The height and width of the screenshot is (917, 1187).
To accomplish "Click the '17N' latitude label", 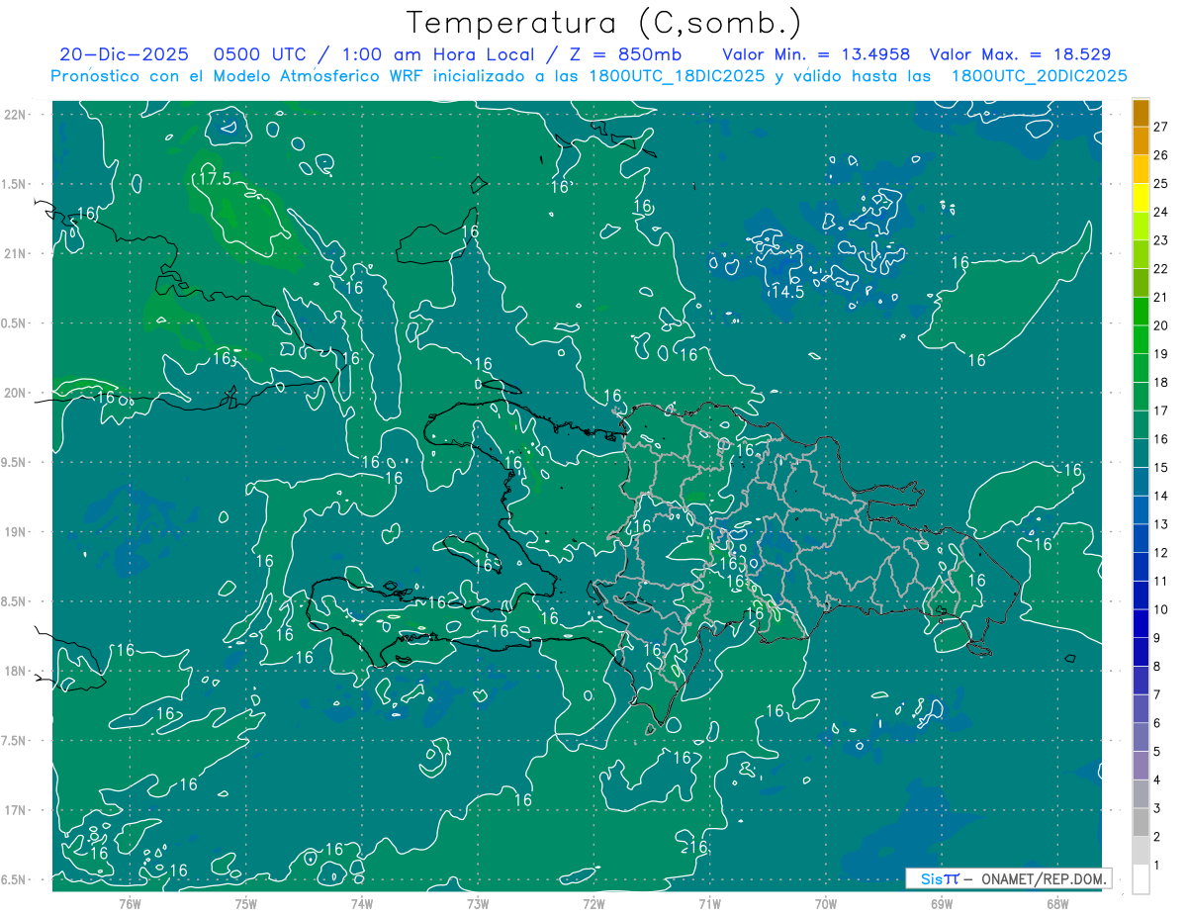I will (14, 810).
